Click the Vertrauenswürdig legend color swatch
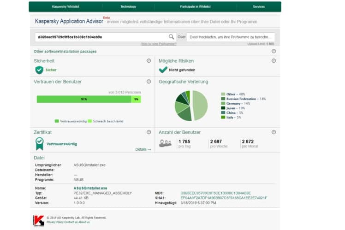This screenshot has height=230, width=345. tap(57, 121)
